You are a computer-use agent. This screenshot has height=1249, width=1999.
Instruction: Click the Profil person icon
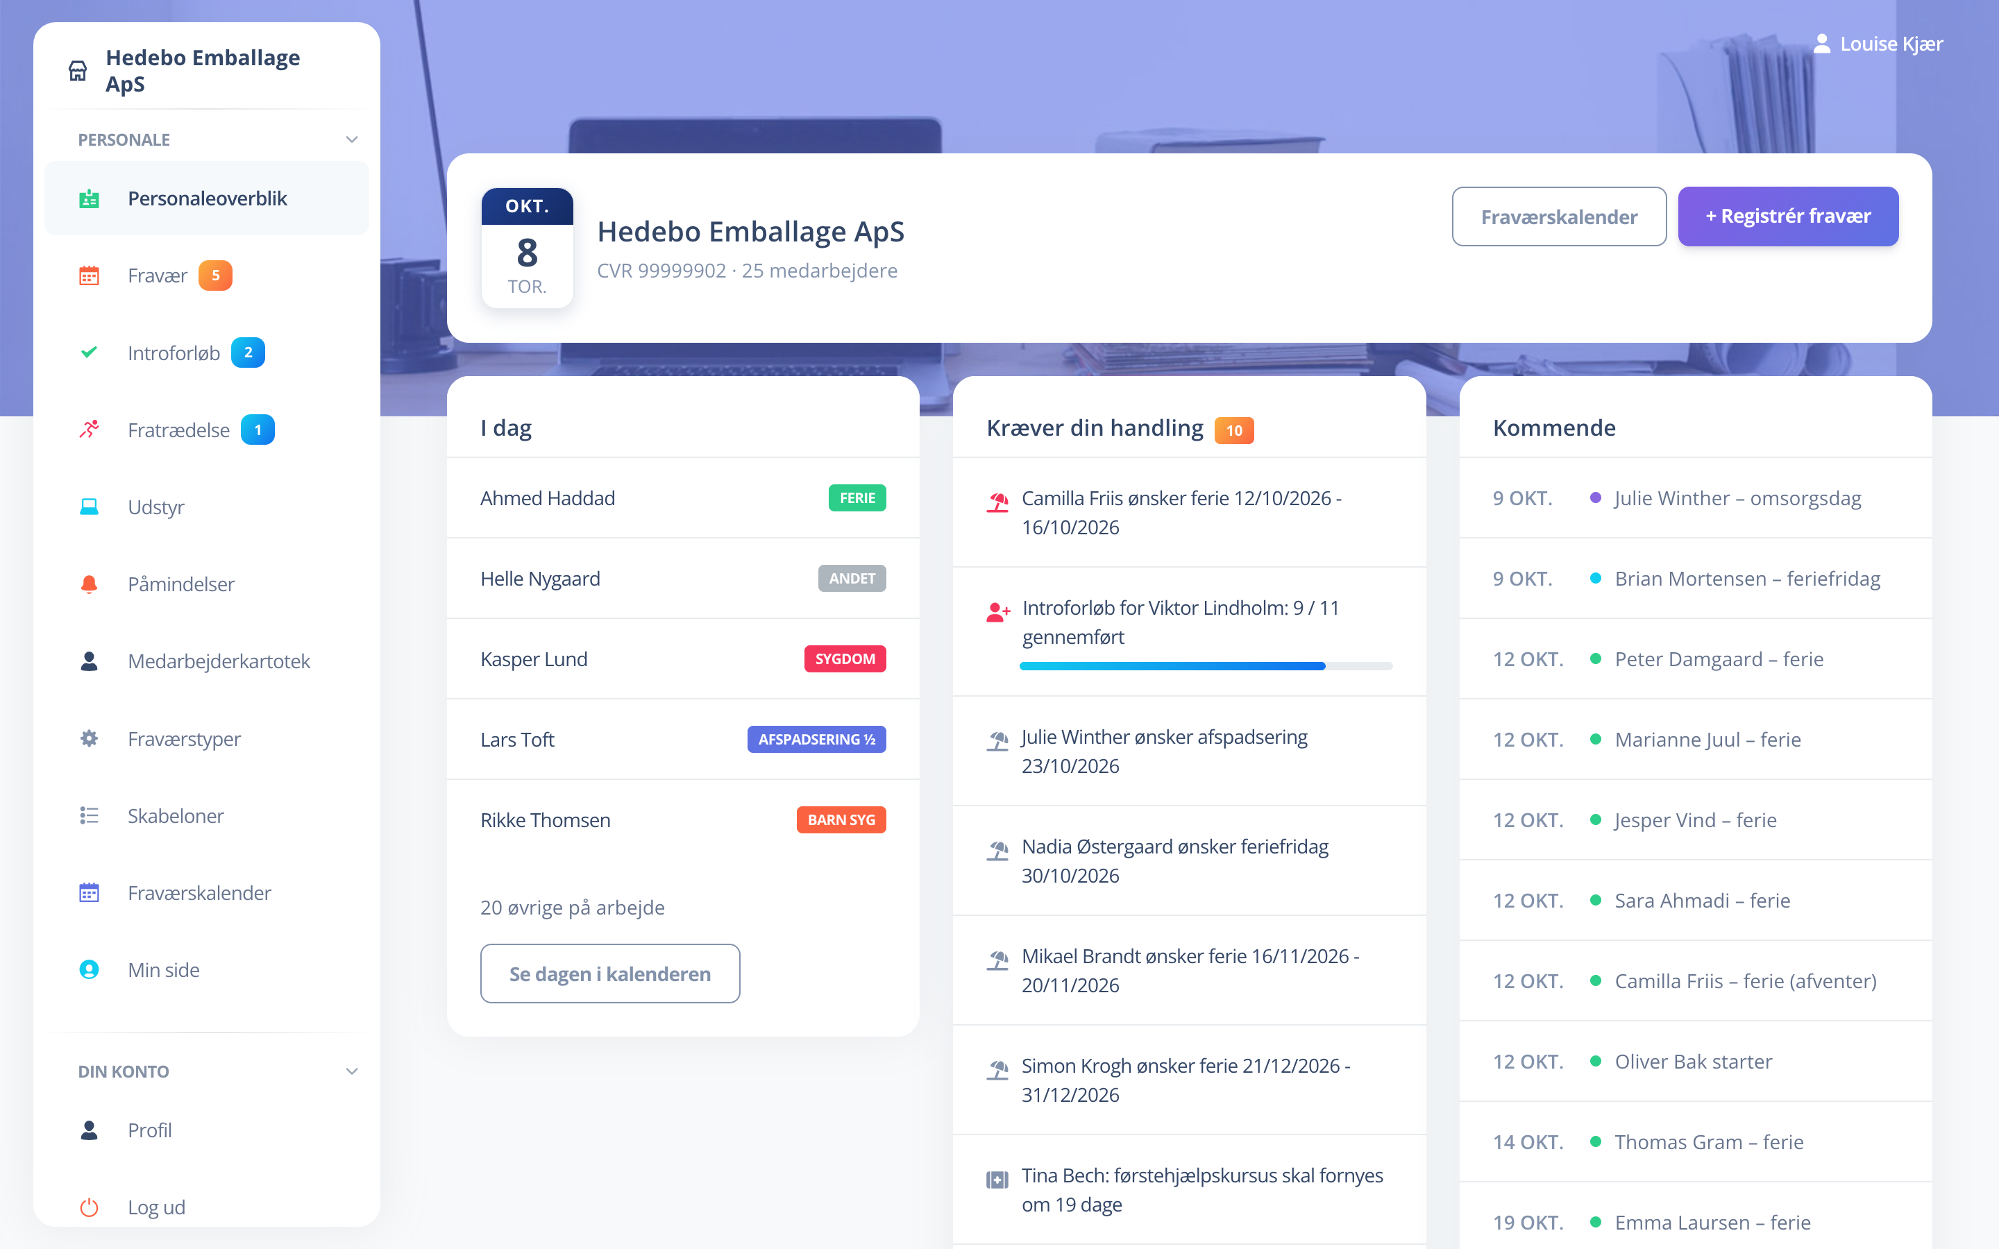pos(90,1130)
